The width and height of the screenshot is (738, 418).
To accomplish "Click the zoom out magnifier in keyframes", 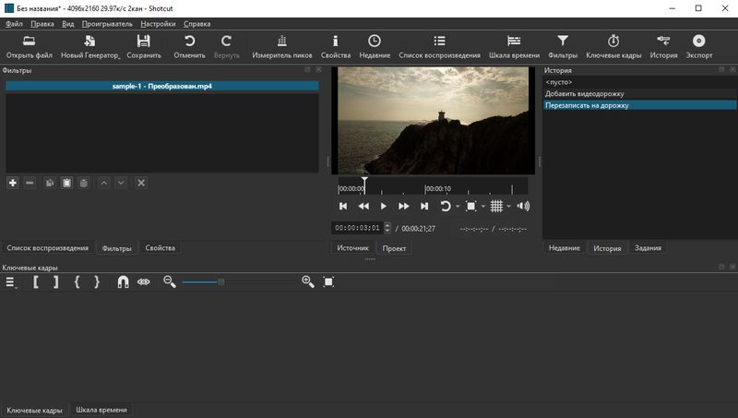I will click(x=170, y=282).
